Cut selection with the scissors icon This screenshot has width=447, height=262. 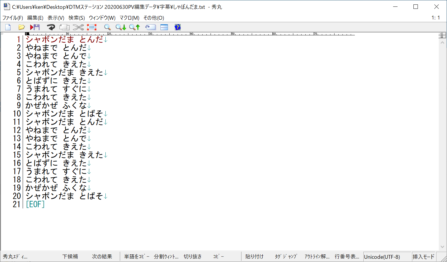[78, 27]
